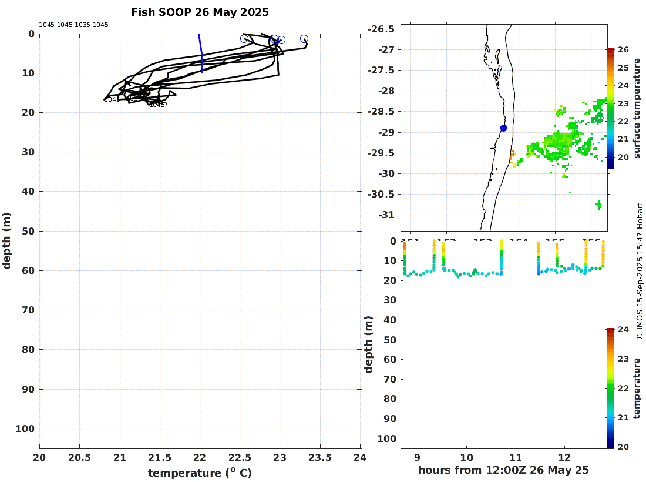The height and width of the screenshot is (482, 646).
Task: Click the '-27.5' latitude tick on the map
Action: click(381, 70)
